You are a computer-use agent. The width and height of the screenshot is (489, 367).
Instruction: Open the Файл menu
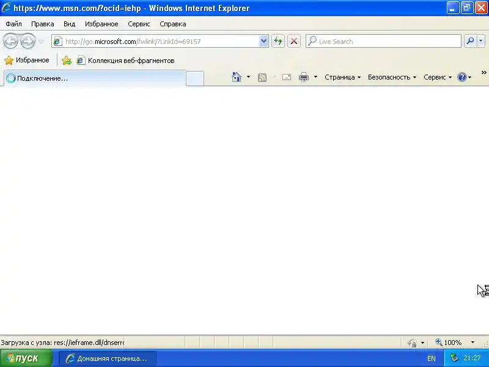tap(13, 24)
